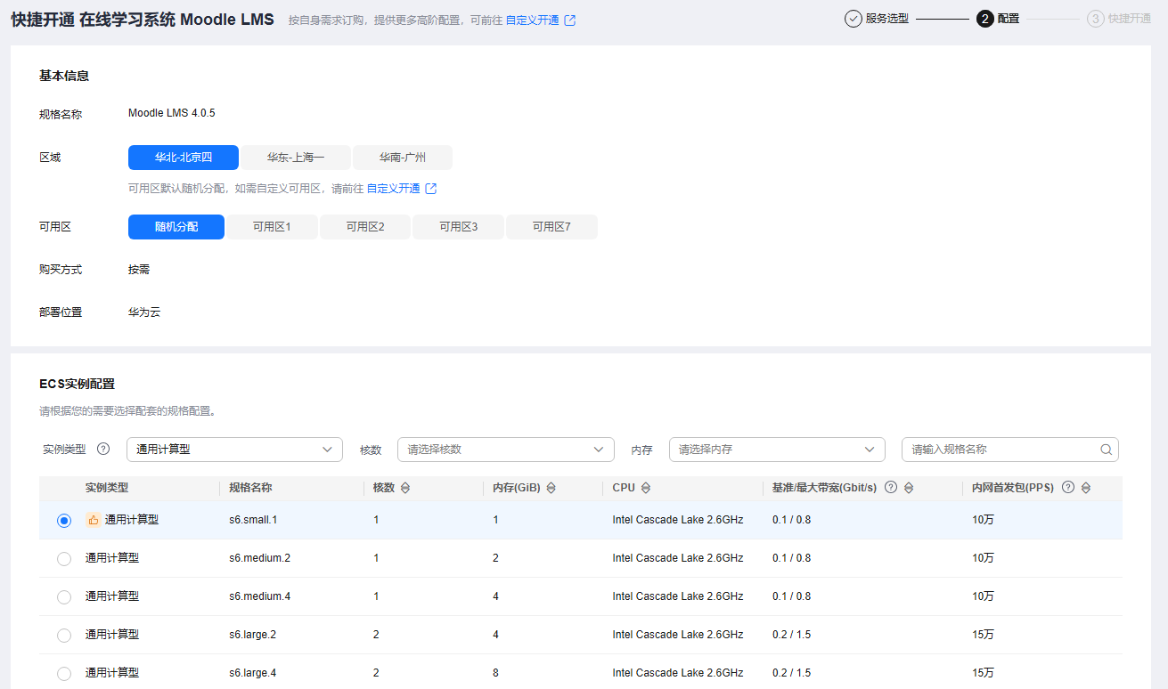Click the 华为云 deployment location value
This screenshot has width=1168, height=689.
coord(144,312)
